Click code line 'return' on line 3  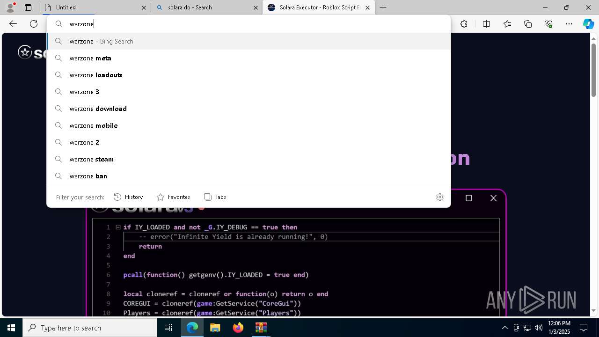[x=150, y=246]
